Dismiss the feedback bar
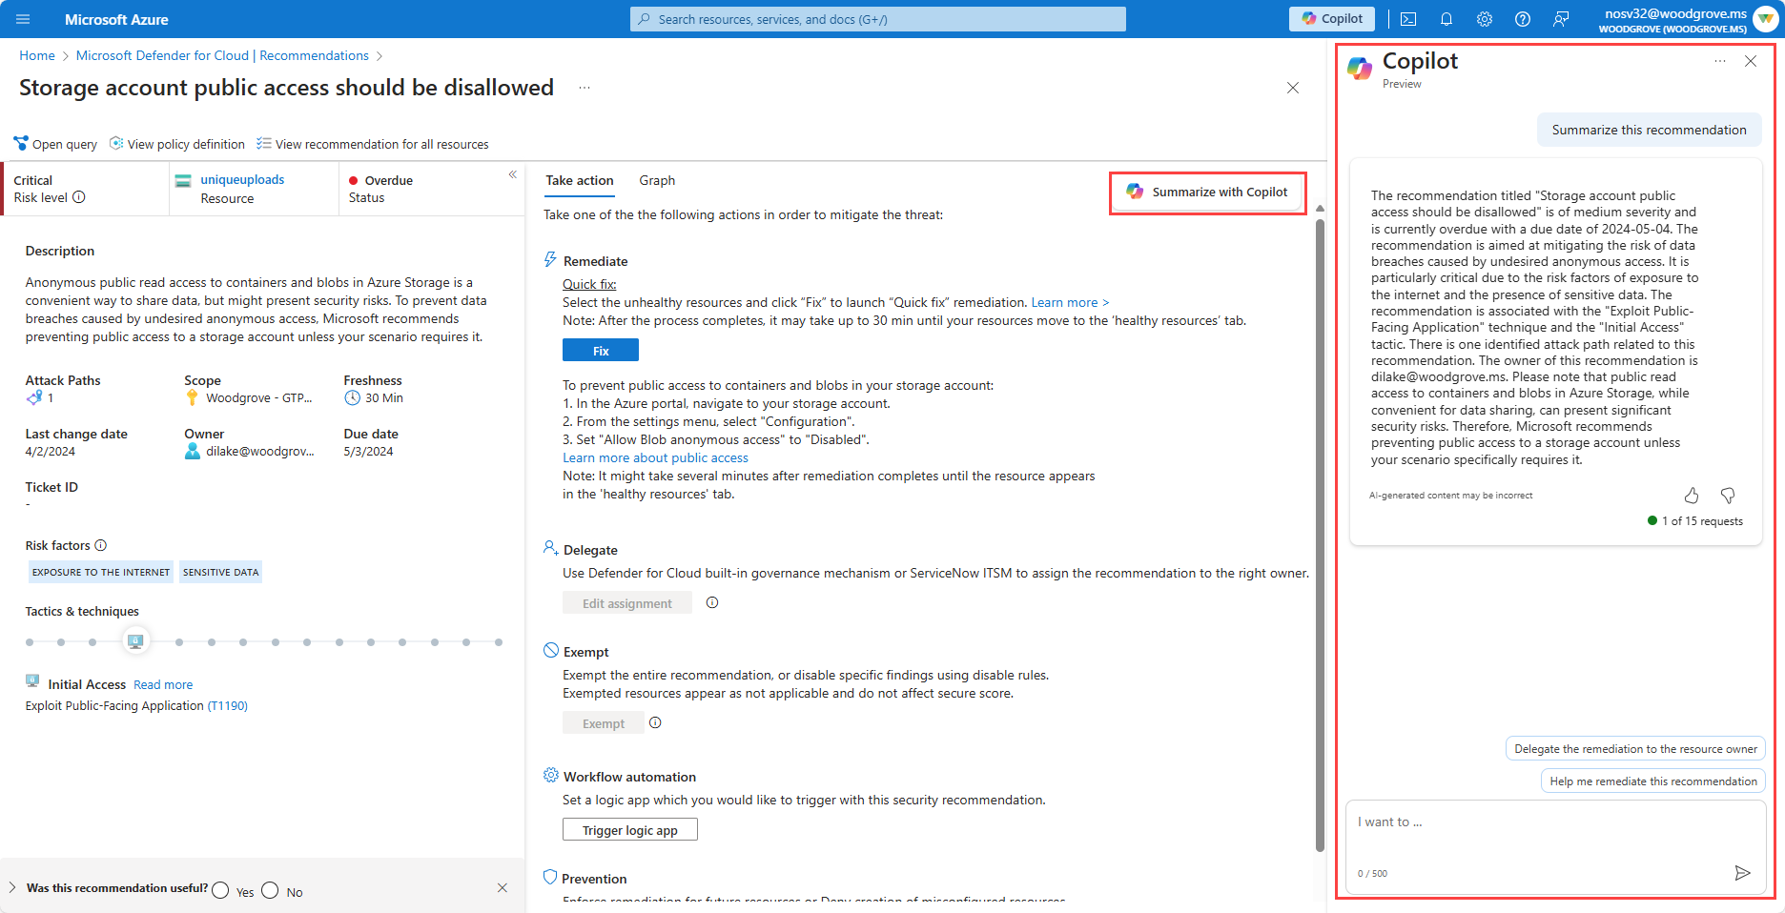The height and width of the screenshot is (913, 1785). pyautogui.click(x=503, y=888)
